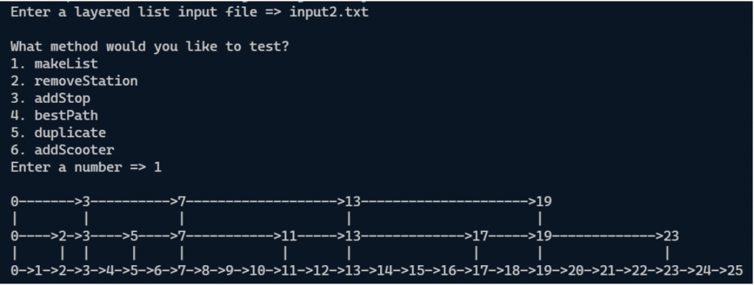Click the duplicate option text
754x285 pixels.
70,133
